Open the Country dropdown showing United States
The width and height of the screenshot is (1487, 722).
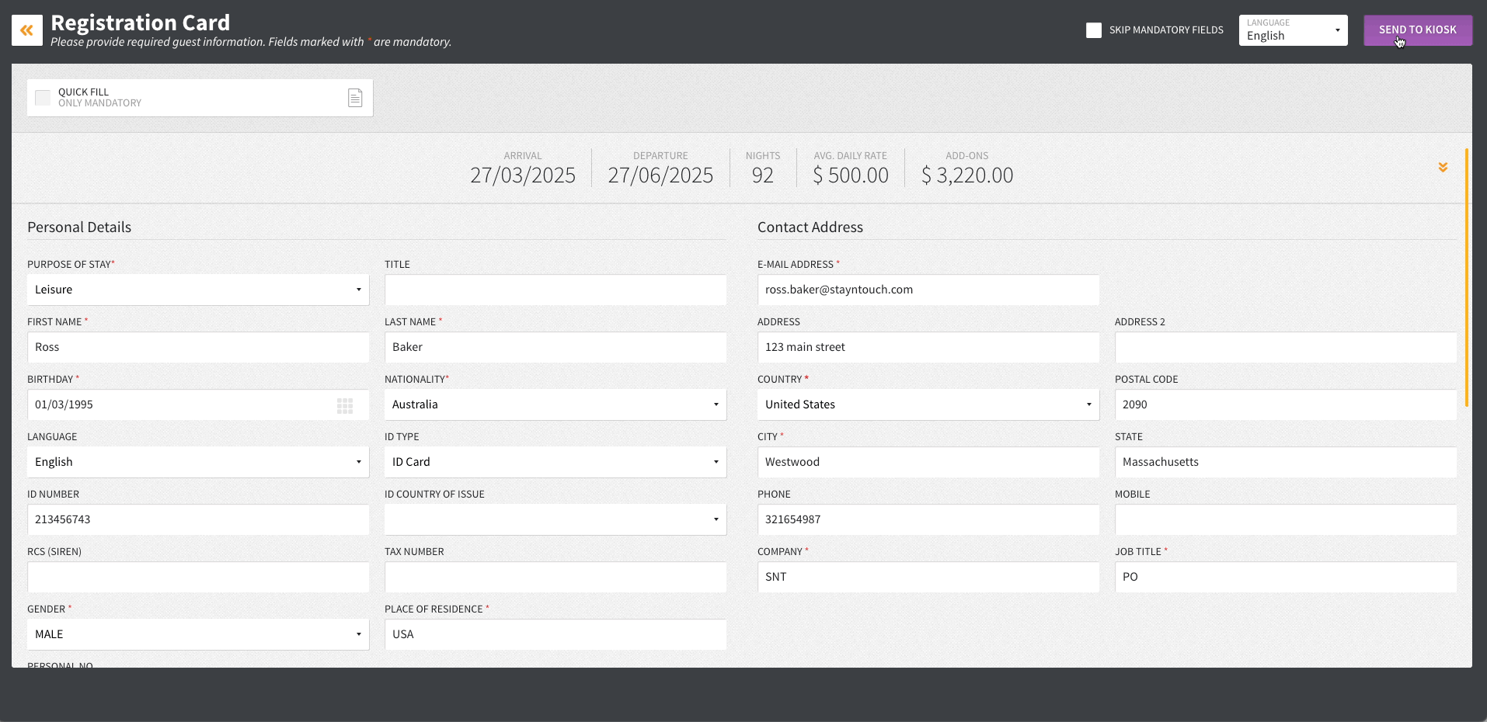928,404
